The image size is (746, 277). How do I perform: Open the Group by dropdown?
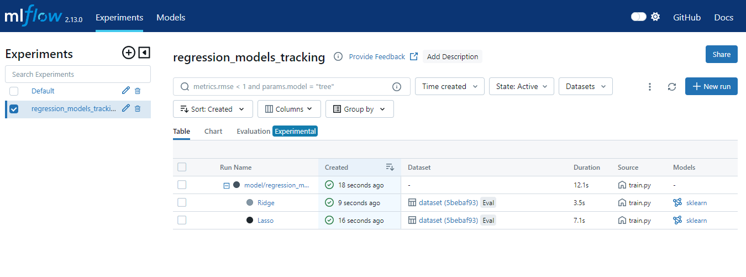pos(359,109)
